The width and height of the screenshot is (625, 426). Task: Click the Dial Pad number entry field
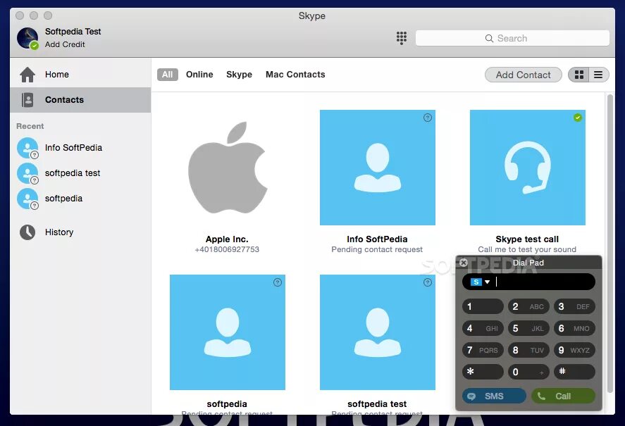pos(528,282)
